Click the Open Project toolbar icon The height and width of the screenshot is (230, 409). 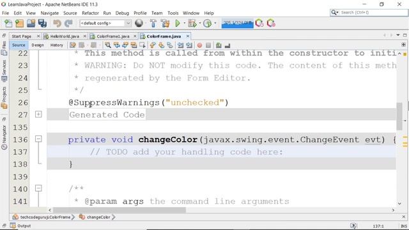pos(31,24)
